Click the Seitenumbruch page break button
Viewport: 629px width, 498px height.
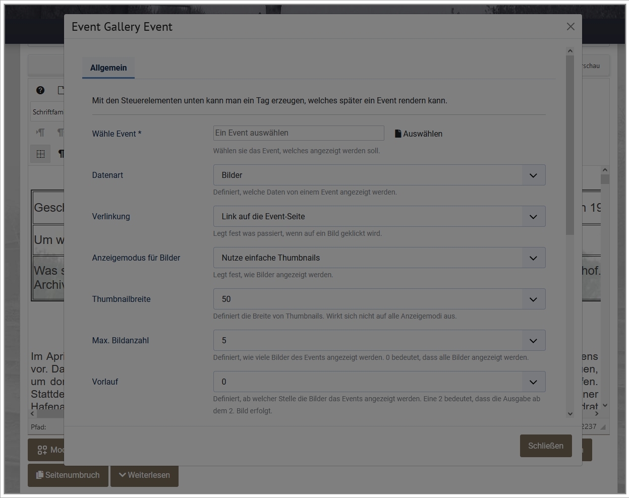[68, 475]
